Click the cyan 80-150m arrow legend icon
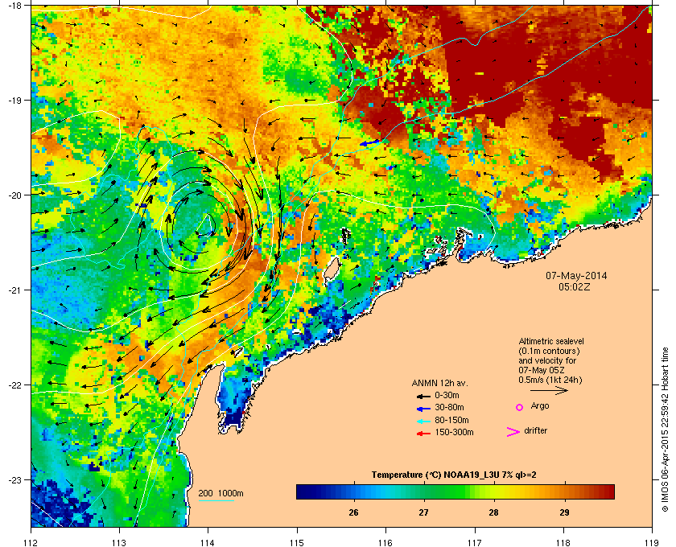 click(423, 421)
